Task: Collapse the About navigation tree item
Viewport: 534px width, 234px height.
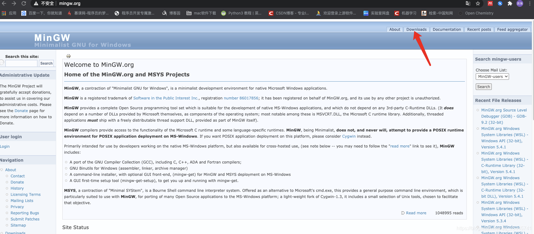Action: coord(2,170)
